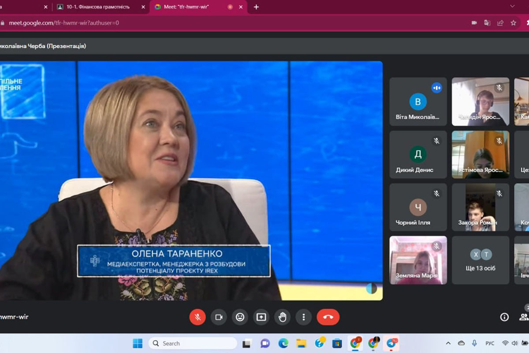This screenshot has height=353, width=529.
Task: Open Get Help question-mark taskbar icon
Action: pyautogui.click(x=320, y=343)
